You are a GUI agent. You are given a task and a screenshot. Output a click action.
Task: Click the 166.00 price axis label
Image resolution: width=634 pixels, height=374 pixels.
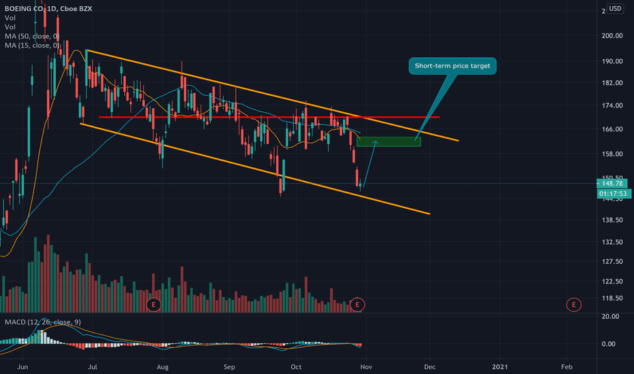point(612,129)
